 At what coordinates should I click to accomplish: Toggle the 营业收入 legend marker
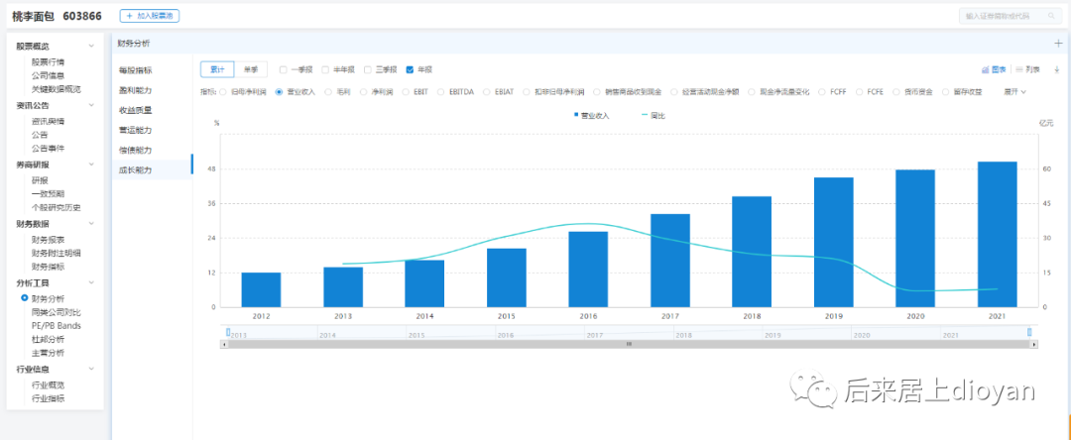pyautogui.click(x=576, y=116)
